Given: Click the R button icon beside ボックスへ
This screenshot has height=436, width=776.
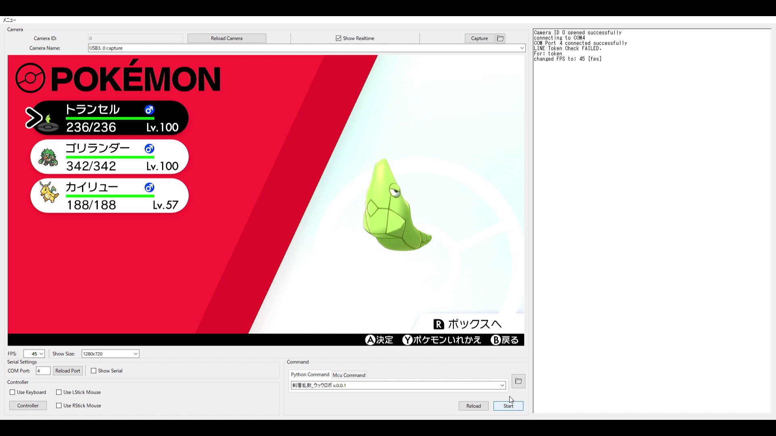Looking at the screenshot, I should (439, 324).
